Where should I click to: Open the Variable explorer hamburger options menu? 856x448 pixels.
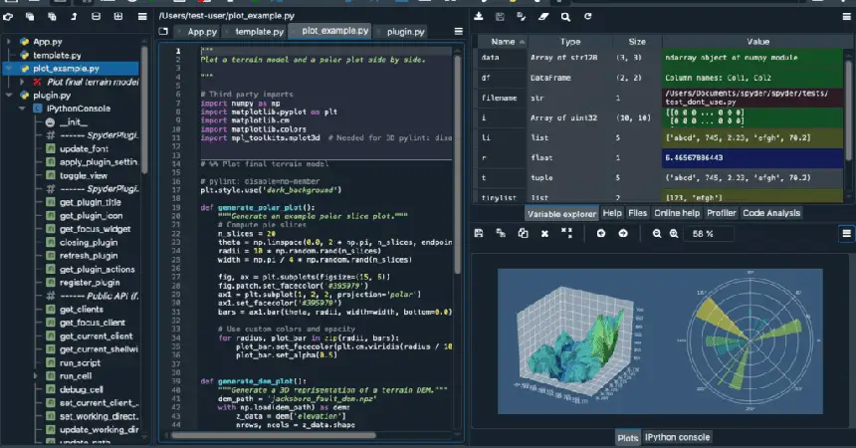click(846, 16)
